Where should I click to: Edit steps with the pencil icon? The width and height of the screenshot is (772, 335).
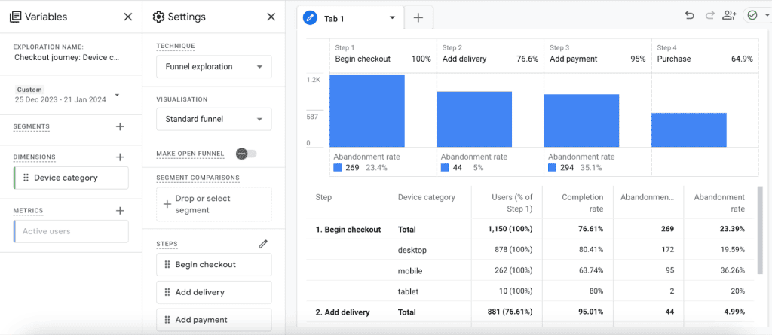coord(263,244)
